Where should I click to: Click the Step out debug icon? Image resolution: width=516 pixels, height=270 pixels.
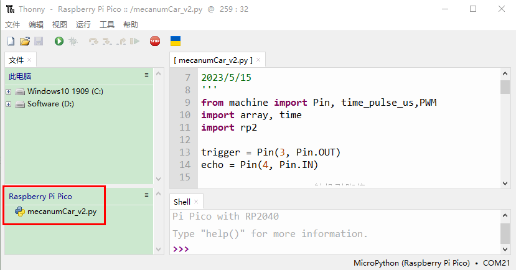click(x=121, y=42)
